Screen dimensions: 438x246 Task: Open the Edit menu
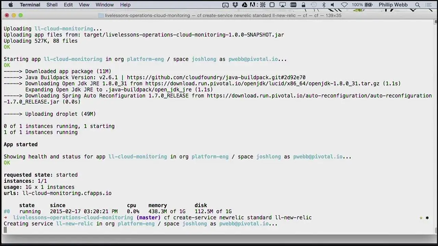[x=68, y=5]
